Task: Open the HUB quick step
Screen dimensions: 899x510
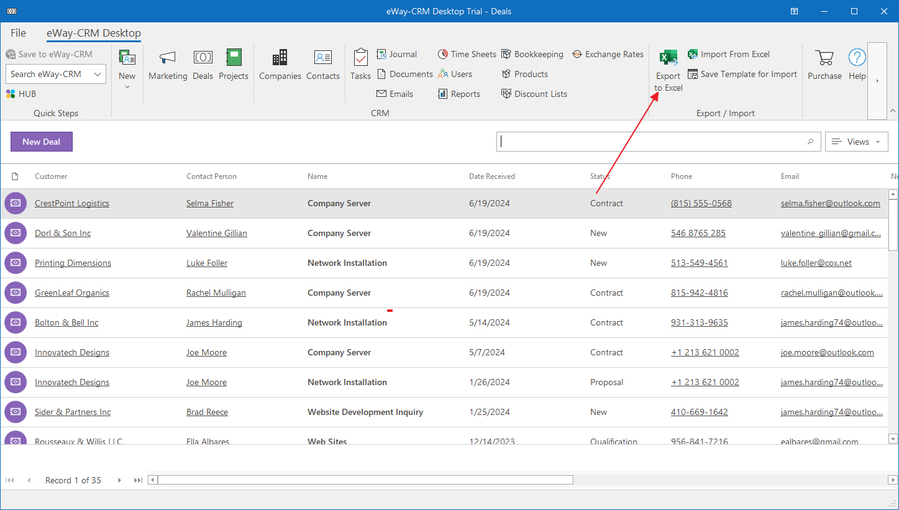Action: pos(21,94)
